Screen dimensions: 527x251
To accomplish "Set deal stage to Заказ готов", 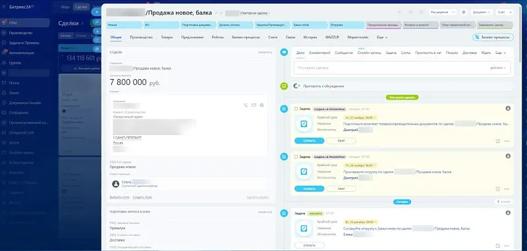I will click(x=309, y=25).
